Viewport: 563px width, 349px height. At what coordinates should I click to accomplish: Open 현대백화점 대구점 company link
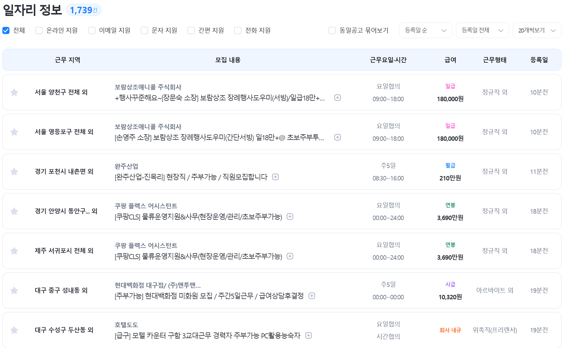coord(158,285)
